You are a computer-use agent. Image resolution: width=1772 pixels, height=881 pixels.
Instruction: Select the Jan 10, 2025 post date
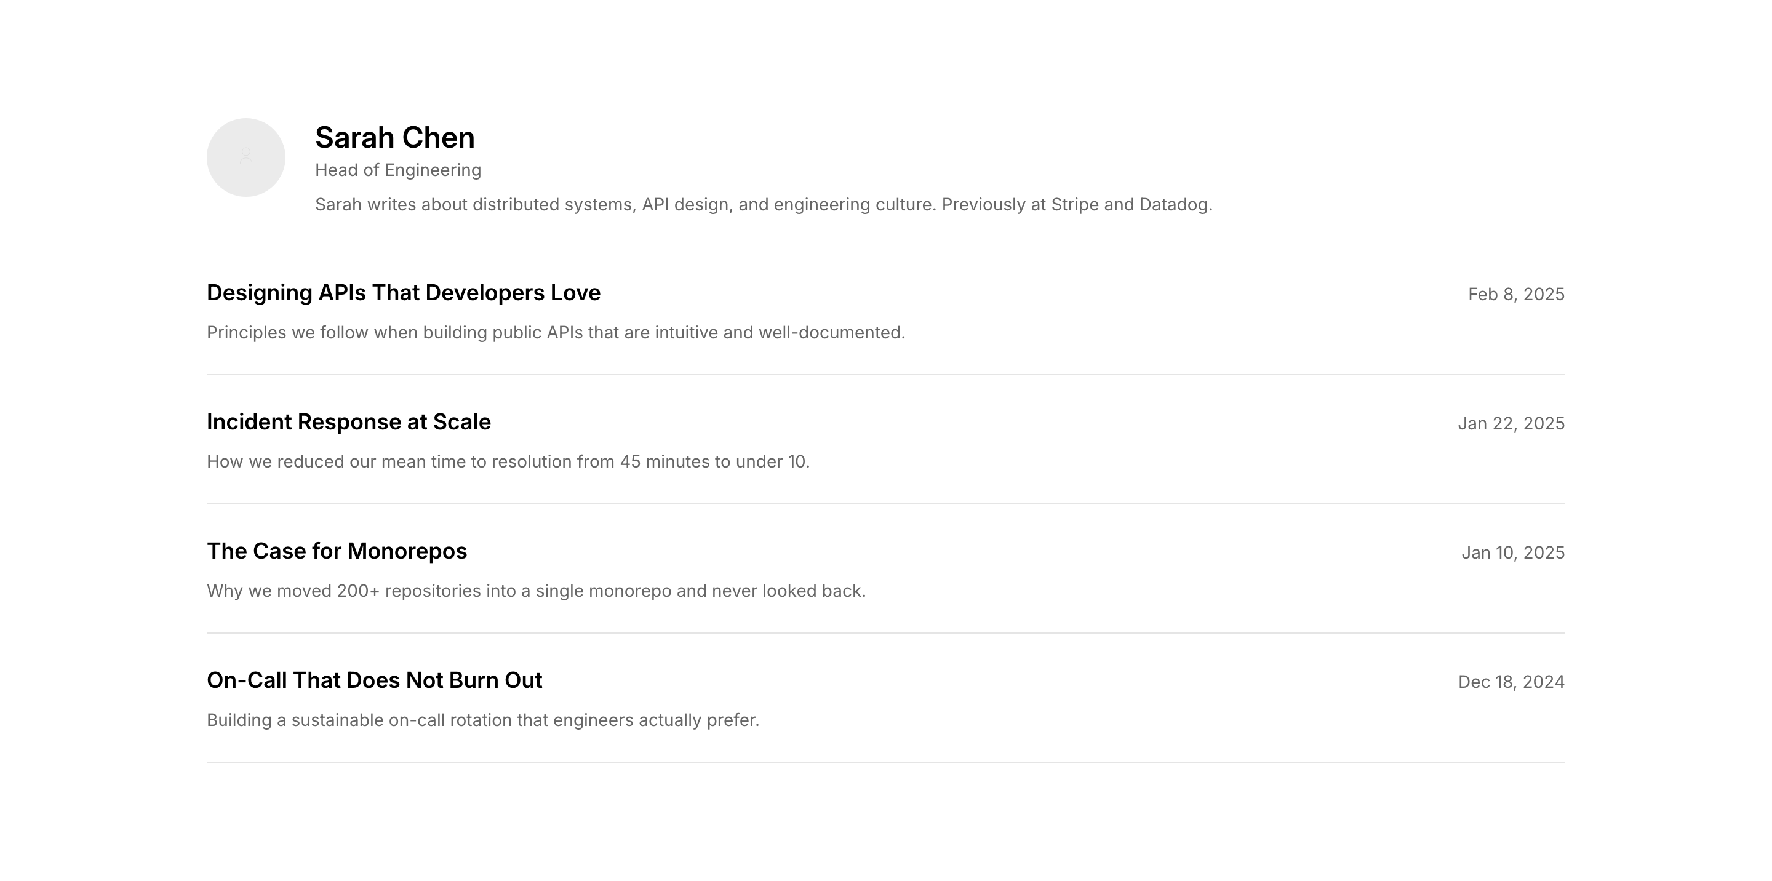(x=1513, y=554)
